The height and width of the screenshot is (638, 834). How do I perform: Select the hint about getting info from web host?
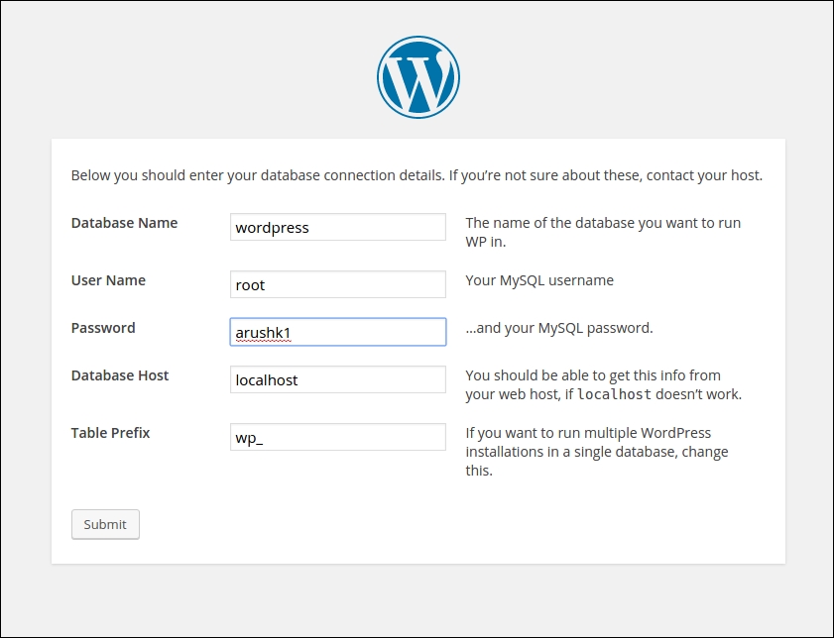604,384
